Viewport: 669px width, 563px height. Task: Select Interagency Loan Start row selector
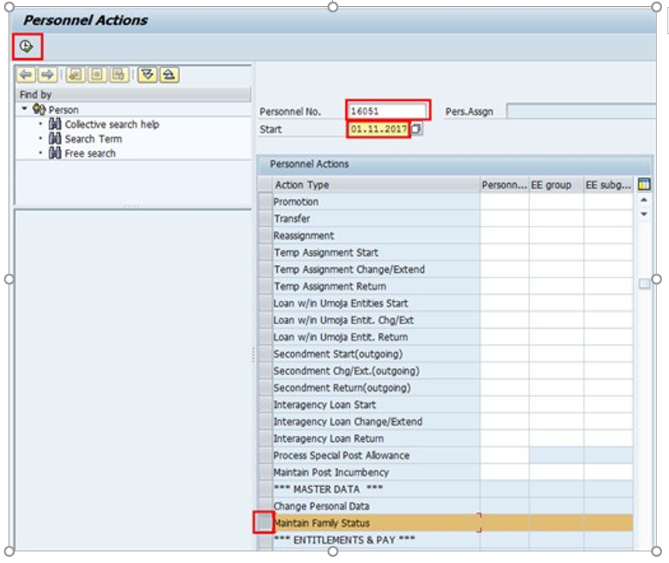265,405
